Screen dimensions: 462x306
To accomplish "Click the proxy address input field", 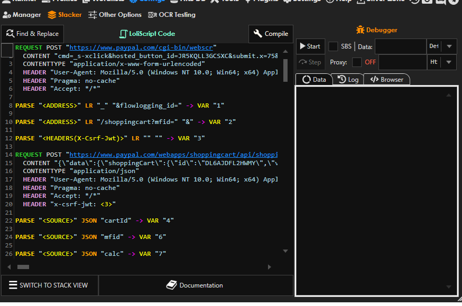I will pos(402,62).
